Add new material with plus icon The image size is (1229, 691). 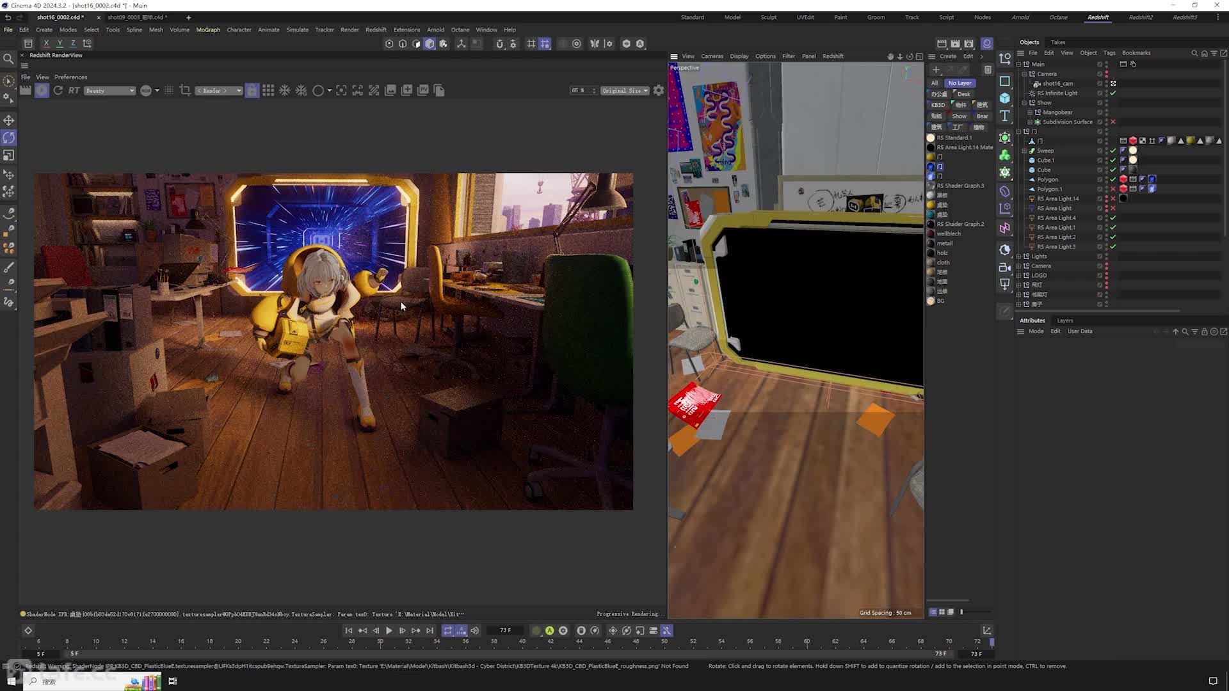(x=936, y=69)
